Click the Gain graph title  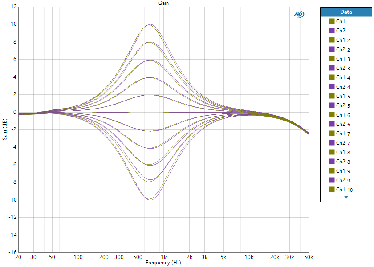pos(163,3)
